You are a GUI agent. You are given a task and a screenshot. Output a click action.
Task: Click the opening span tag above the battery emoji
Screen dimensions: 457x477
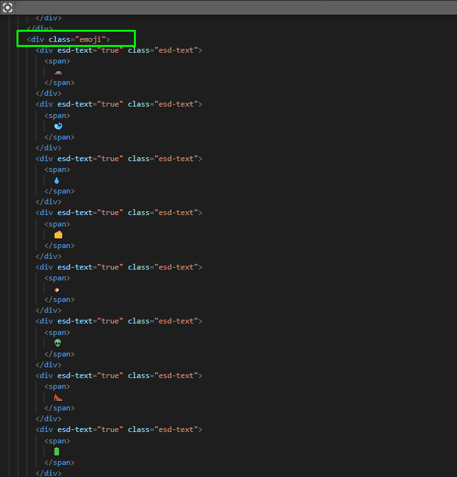click(57, 441)
